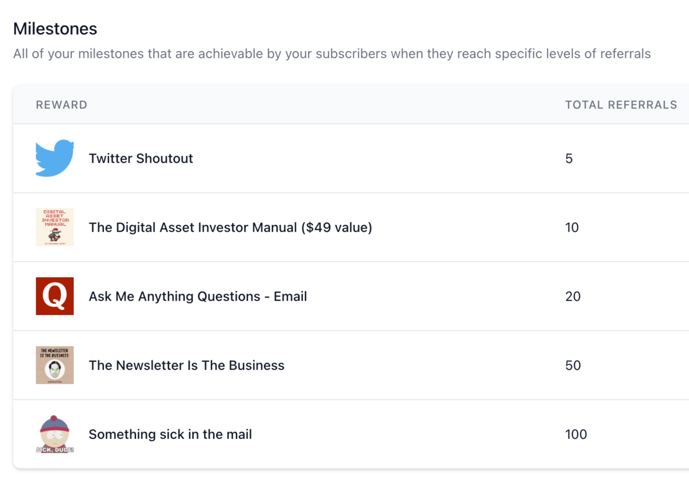Select The Newsletter Is The Business title
Image resolution: width=689 pixels, height=479 pixels.
(x=186, y=365)
